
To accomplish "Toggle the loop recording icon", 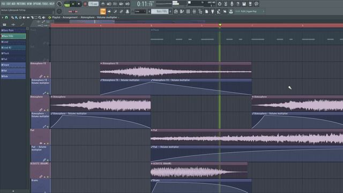I will point(128,4).
